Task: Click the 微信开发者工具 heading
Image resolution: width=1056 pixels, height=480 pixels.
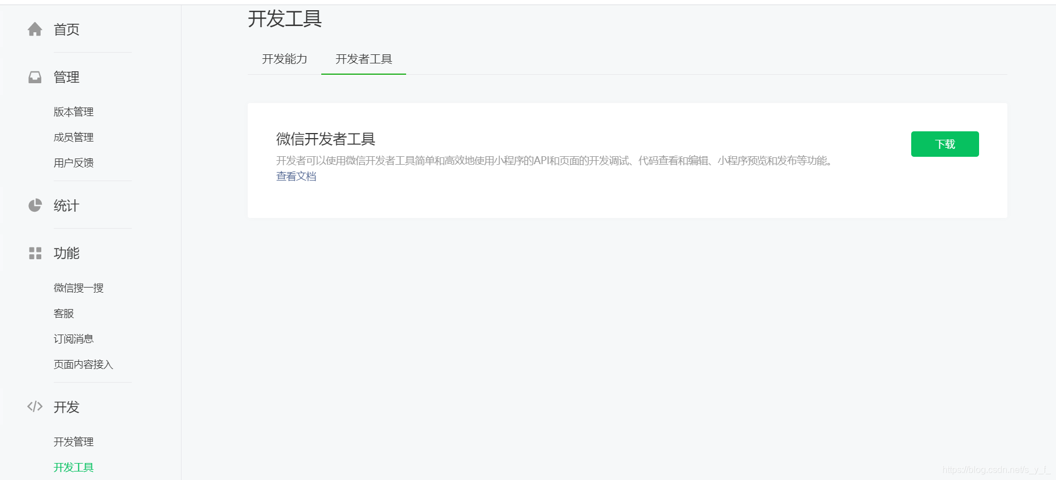Action: tap(326, 139)
